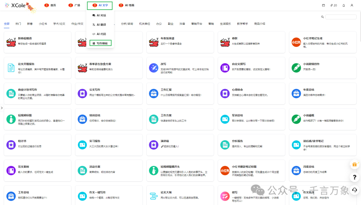
Task: Select the 小红书笔记生成 template icon
Action: tap(296, 42)
